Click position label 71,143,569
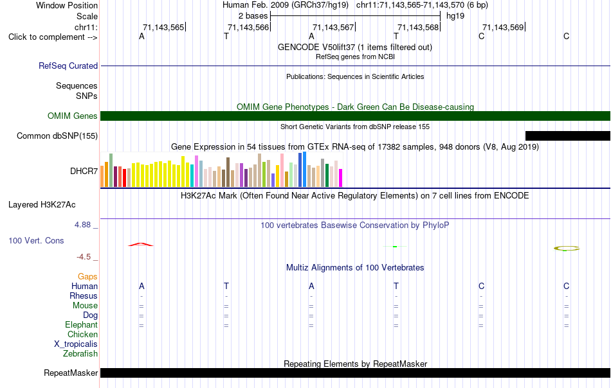Image resolution: width=611 pixels, height=388 pixels. click(x=503, y=27)
